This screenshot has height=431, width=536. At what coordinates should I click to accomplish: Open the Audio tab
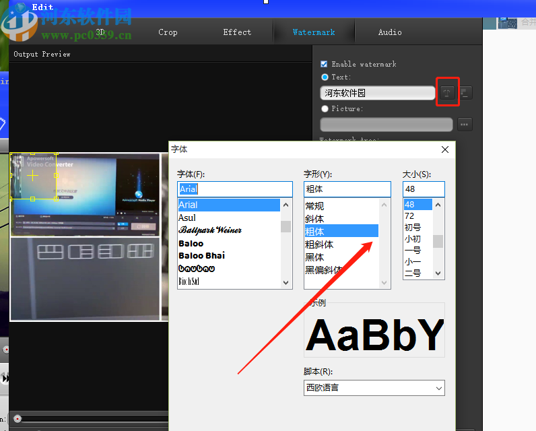[x=390, y=32]
